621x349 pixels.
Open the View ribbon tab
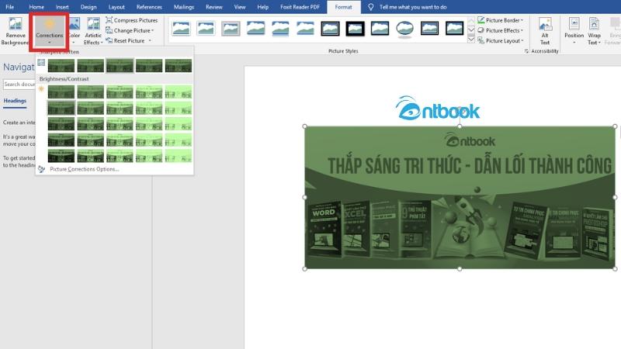(x=240, y=7)
